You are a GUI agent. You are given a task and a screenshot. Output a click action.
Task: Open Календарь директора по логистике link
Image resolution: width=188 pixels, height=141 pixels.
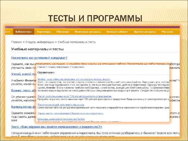[61, 119]
